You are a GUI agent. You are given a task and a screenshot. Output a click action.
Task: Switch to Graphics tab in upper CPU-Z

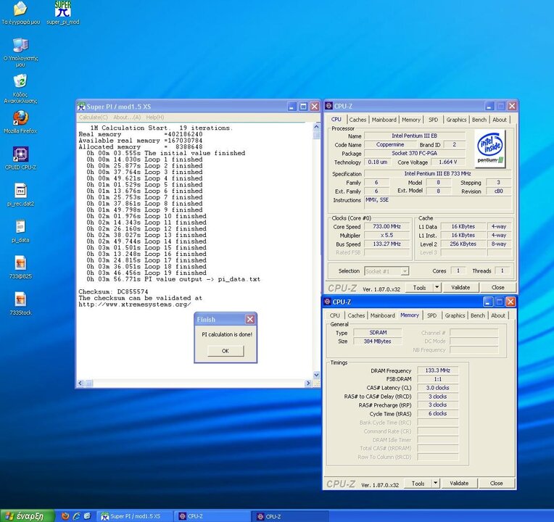[456, 120]
